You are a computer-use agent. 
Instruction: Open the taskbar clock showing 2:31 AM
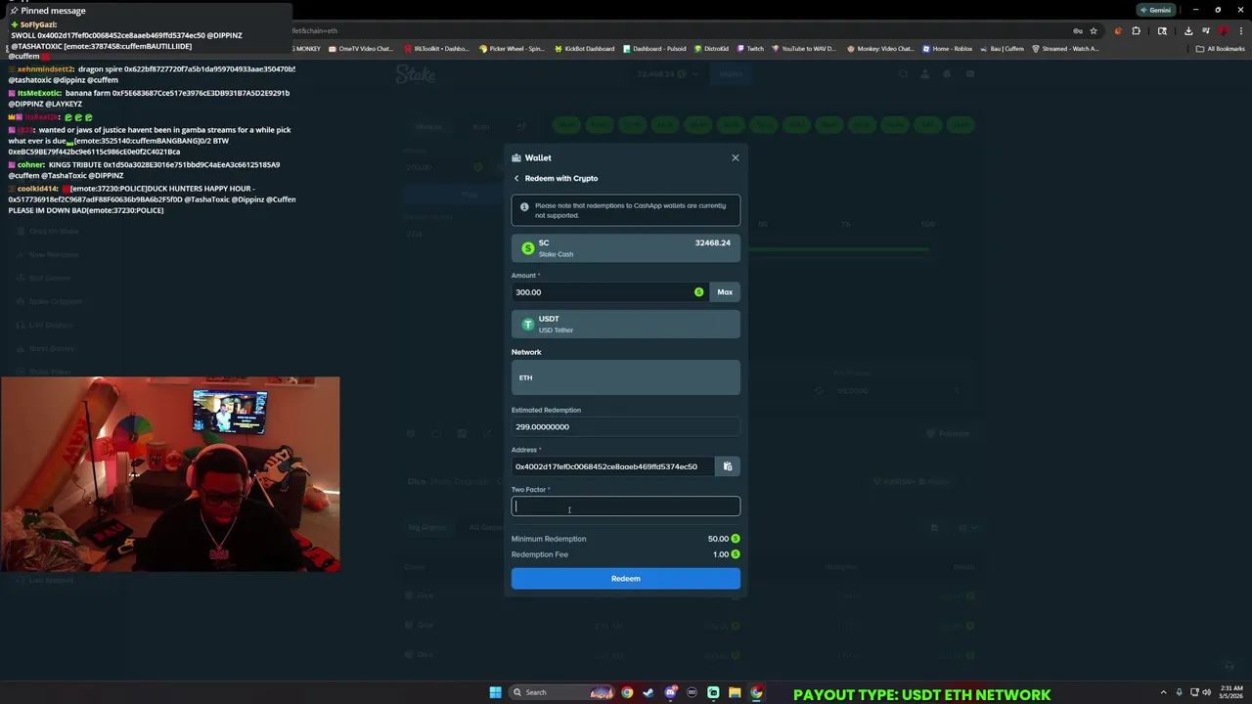pyautogui.click(x=1231, y=692)
